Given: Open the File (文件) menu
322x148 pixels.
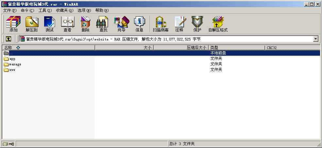Looking at the screenshot, I should 10,10.
